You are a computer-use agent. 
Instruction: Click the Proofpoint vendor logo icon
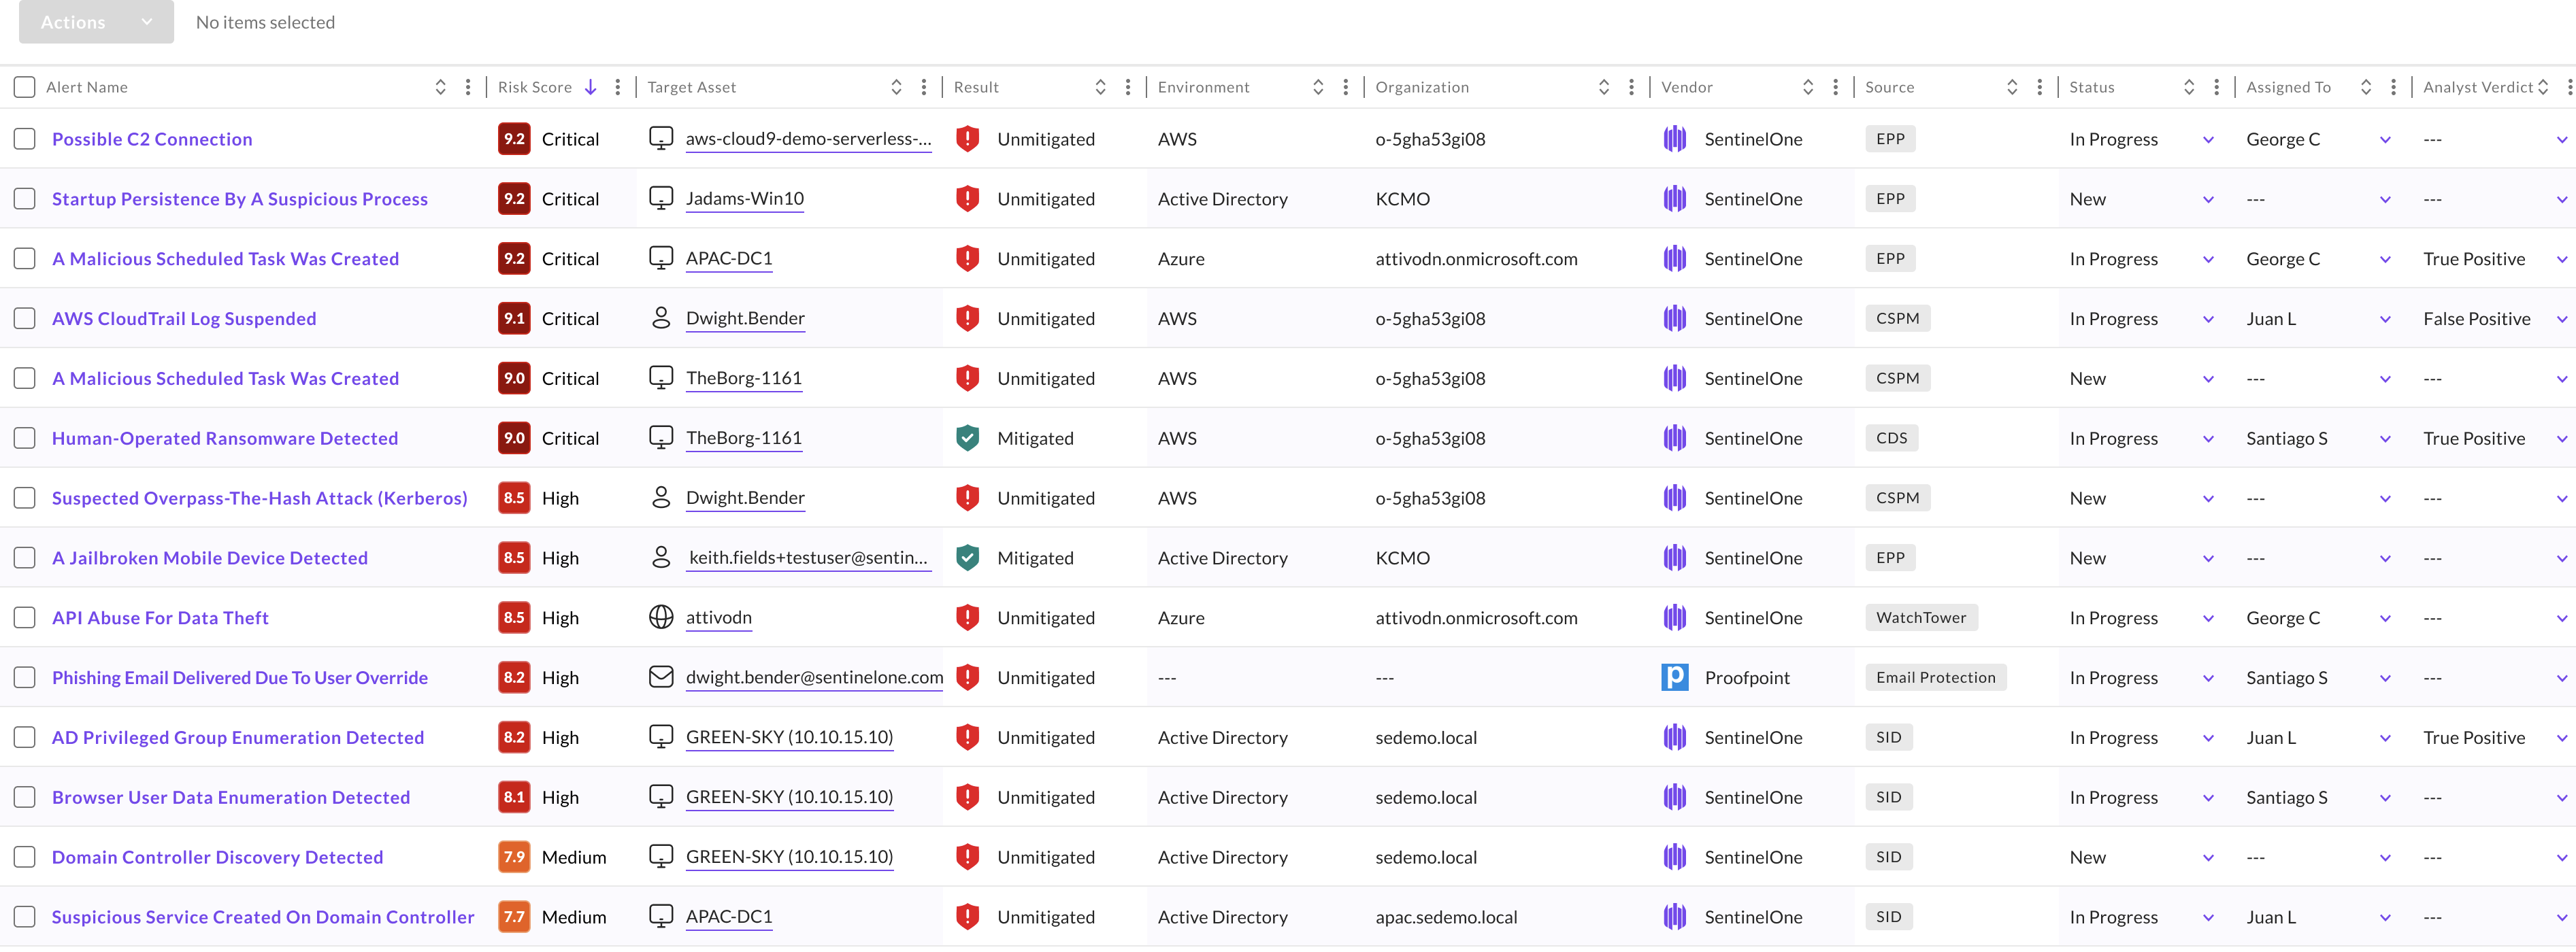tap(1674, 677)
